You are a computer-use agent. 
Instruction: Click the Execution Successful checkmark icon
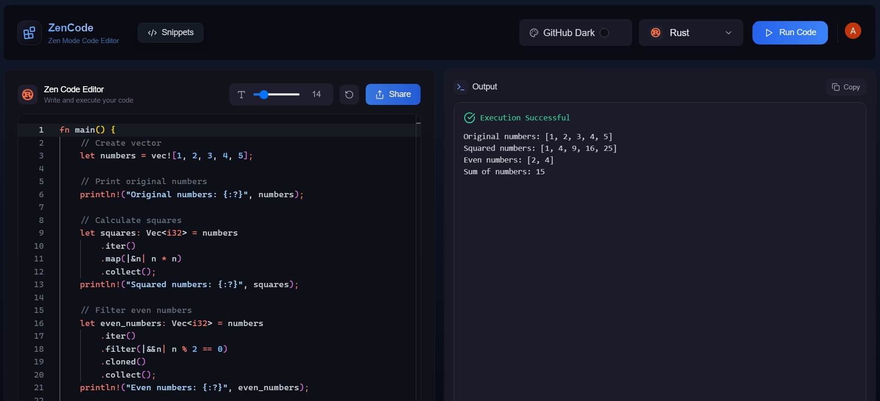click(469, 118)
